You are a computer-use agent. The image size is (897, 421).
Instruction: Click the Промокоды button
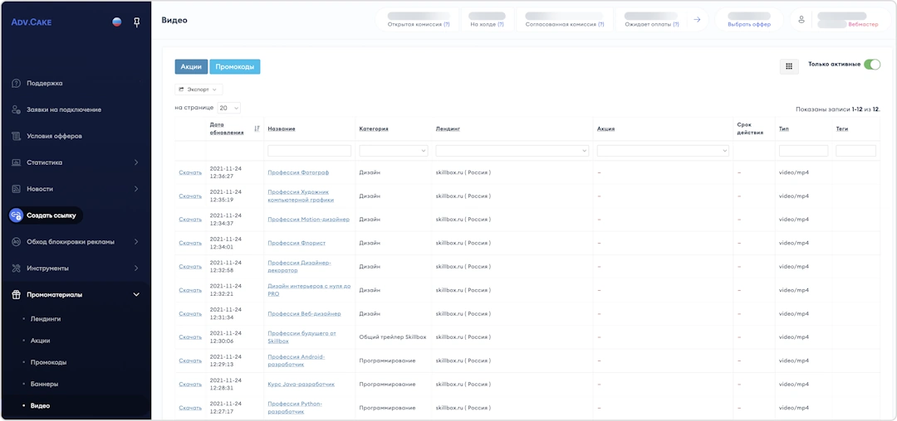tap(235, 66)
